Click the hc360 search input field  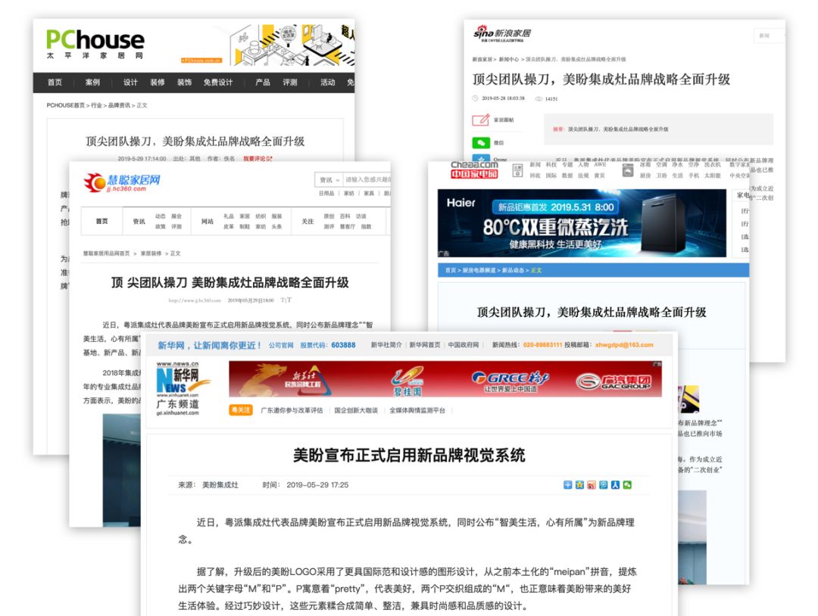pos(367,180)
